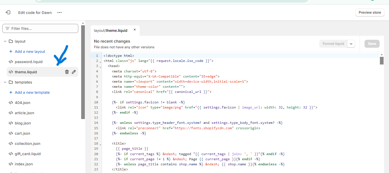Collapse the templates folder chevron
This screenshot has height=173, width=389.
pyautogui.click(x=5, y=82)
